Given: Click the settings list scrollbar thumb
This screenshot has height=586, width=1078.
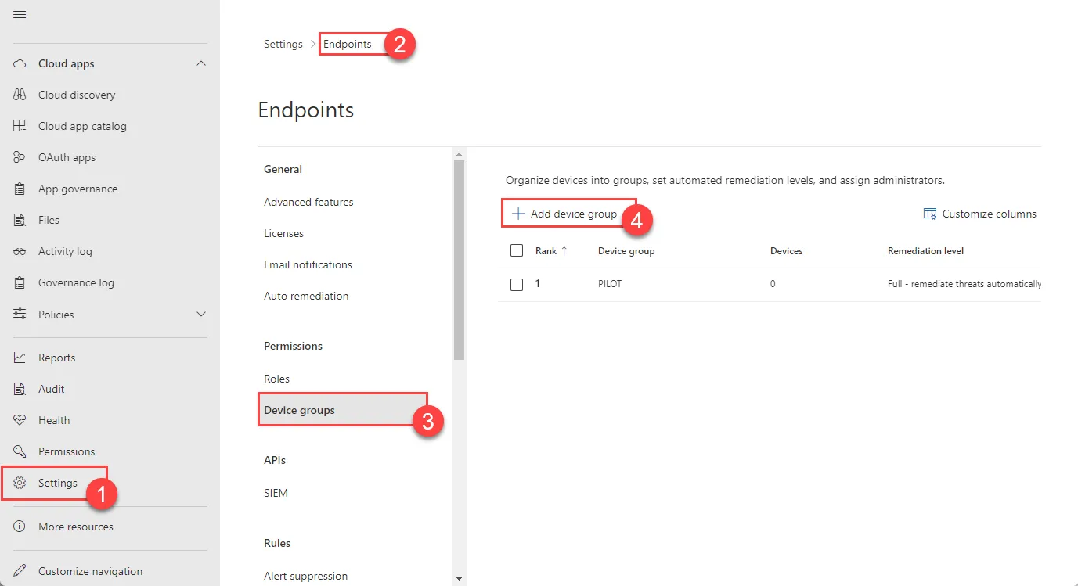Looking at the screenshot, I should click(460, 261).
